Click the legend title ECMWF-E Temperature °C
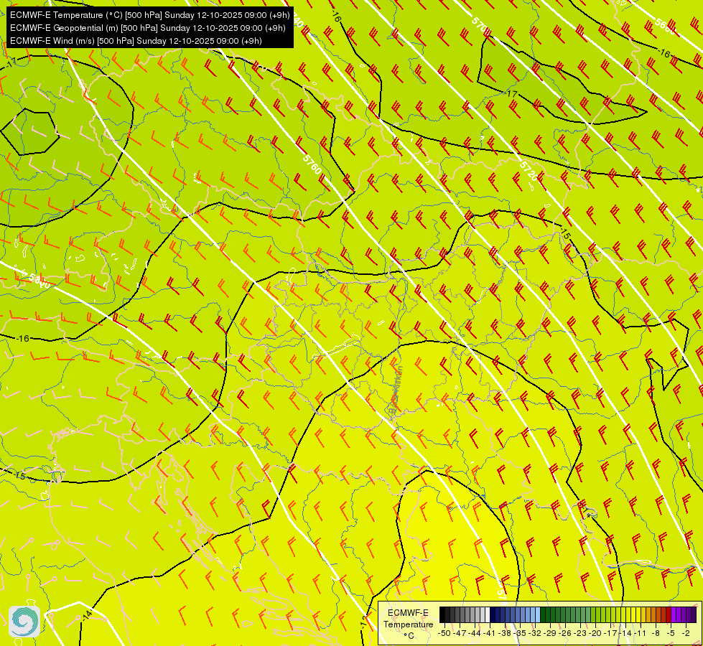This screenshot has height=646, width=703. point(408,624)
